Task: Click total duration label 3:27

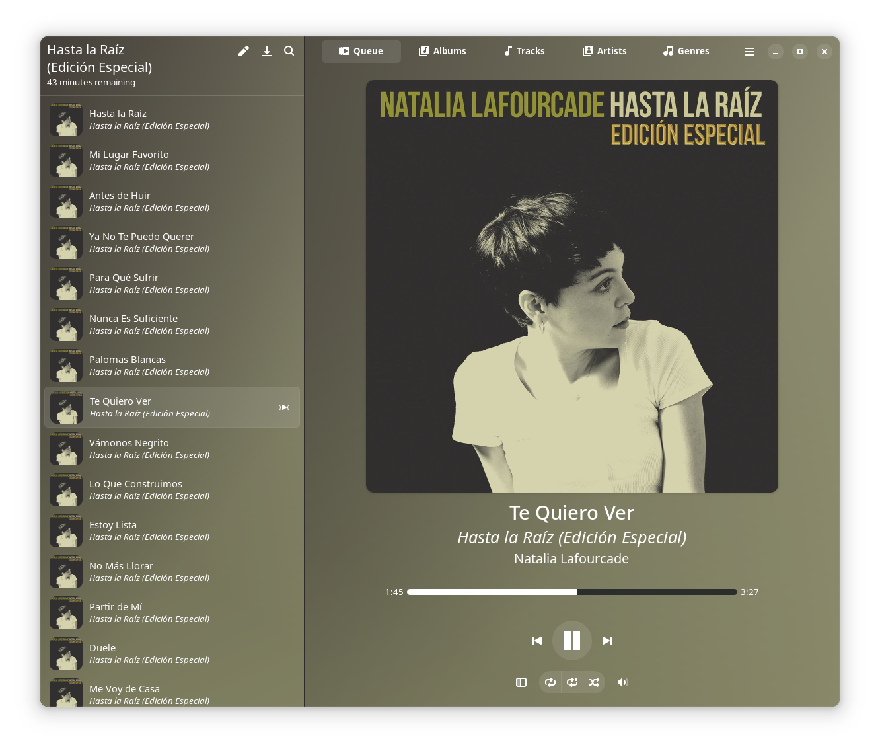Action: (x=750, y=592)
